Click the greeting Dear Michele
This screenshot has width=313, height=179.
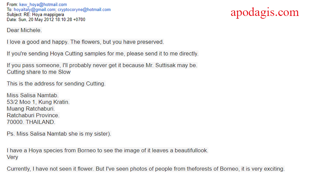24,30
